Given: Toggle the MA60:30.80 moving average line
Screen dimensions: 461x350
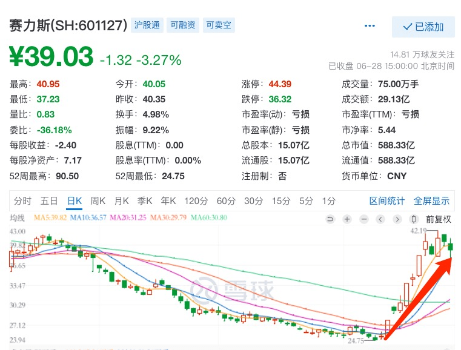Looking at the screenshot, I should point(209,218).
